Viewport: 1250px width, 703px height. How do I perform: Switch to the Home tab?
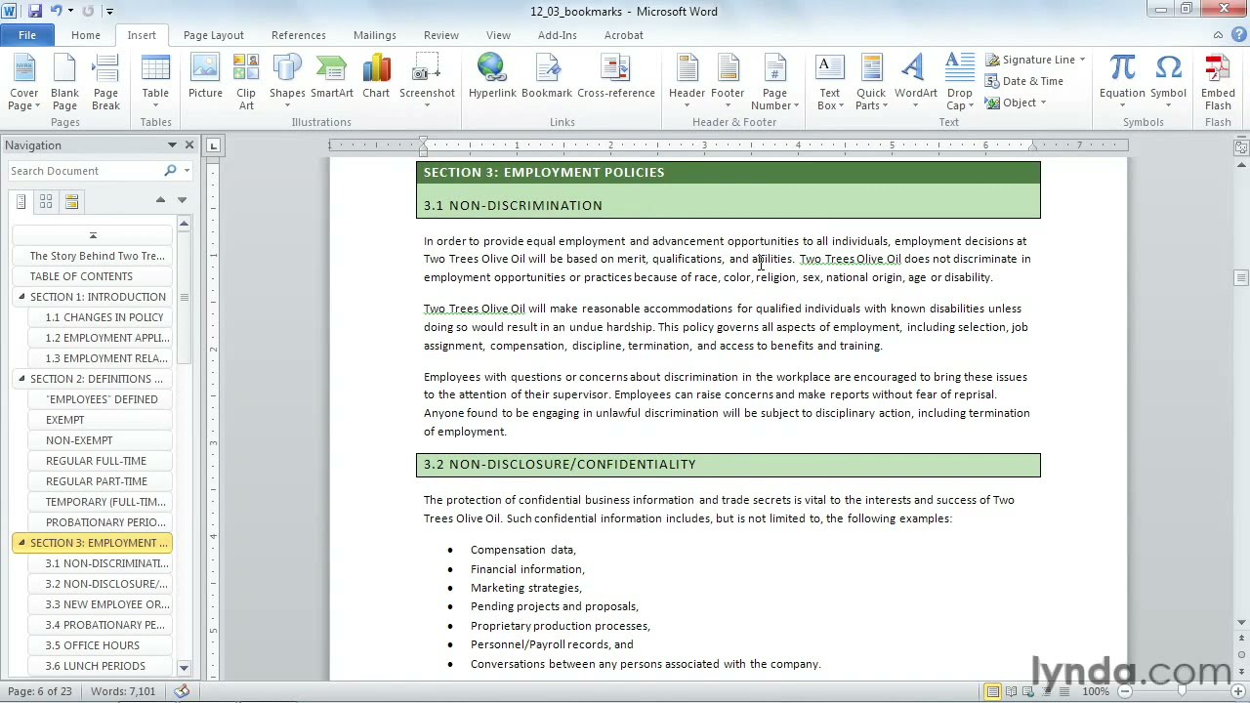click(85, 35)
